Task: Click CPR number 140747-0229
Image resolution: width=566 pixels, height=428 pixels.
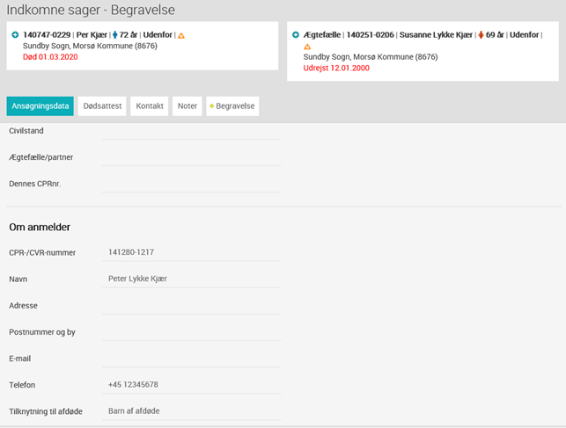Action: 47,35
